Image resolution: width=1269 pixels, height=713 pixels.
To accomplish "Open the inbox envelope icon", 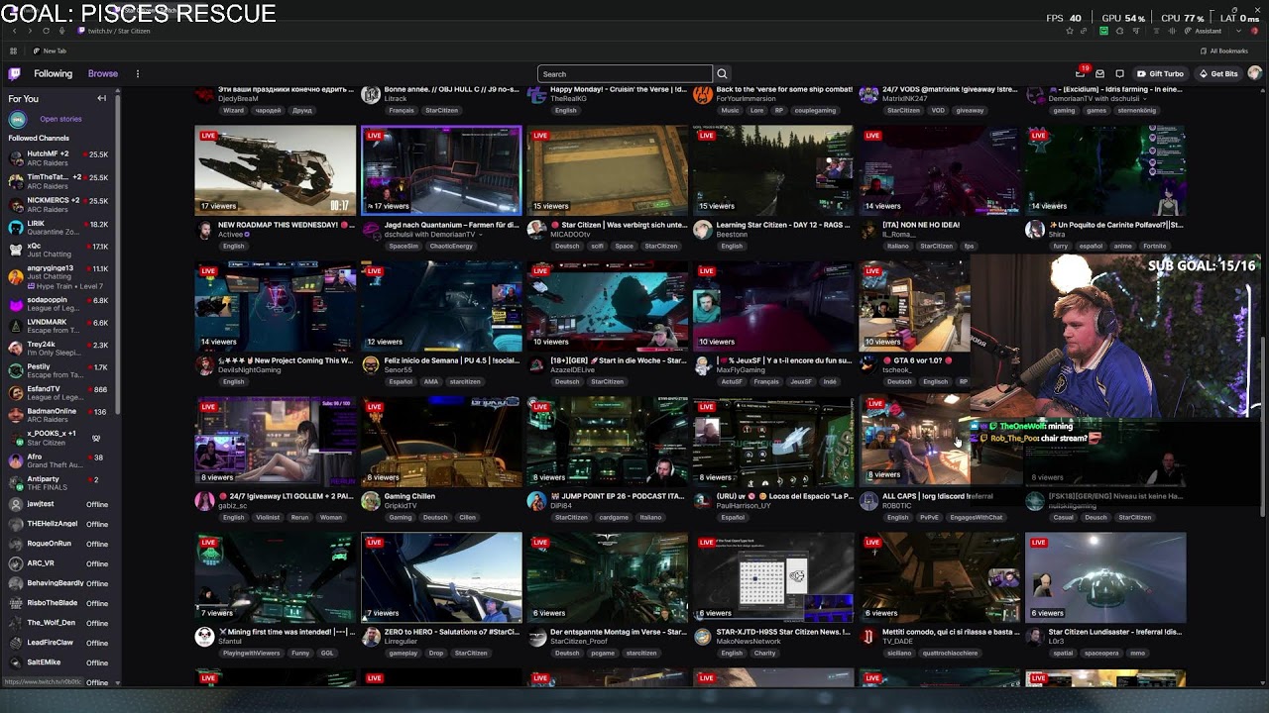I will (x=1099, y=73).
